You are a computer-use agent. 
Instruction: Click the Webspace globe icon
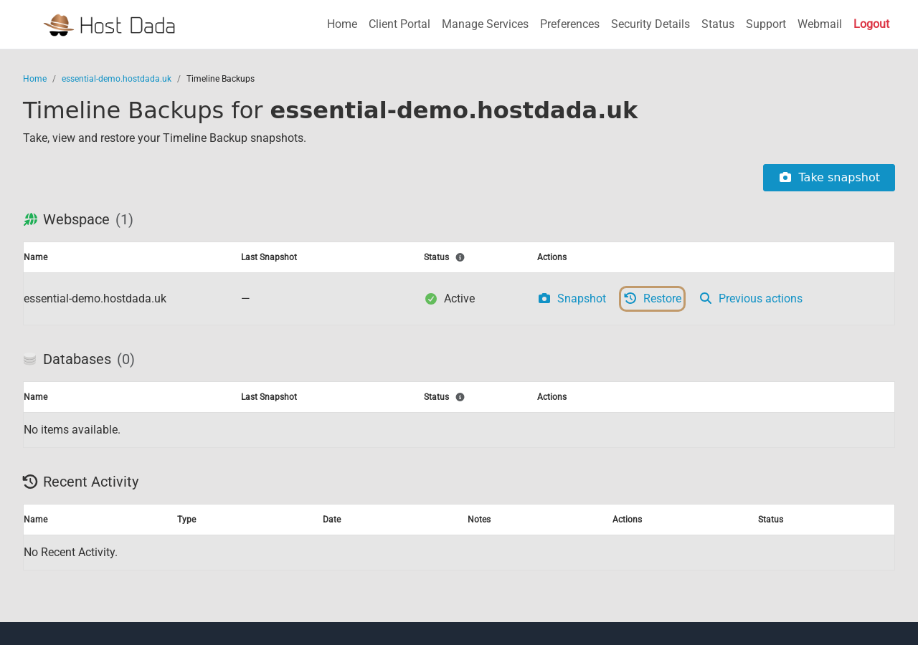pos(30,220)
